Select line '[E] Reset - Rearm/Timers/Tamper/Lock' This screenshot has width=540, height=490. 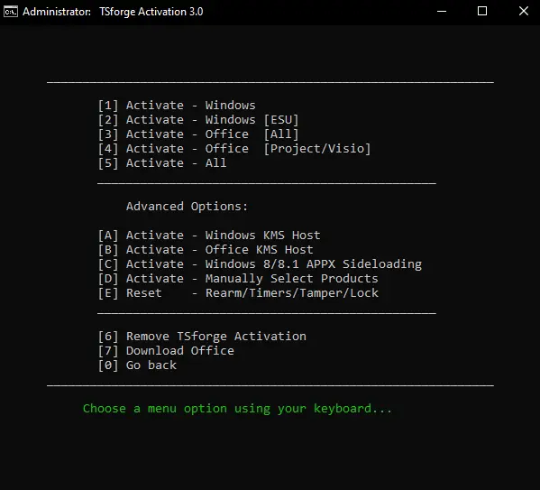coord(238,293)
